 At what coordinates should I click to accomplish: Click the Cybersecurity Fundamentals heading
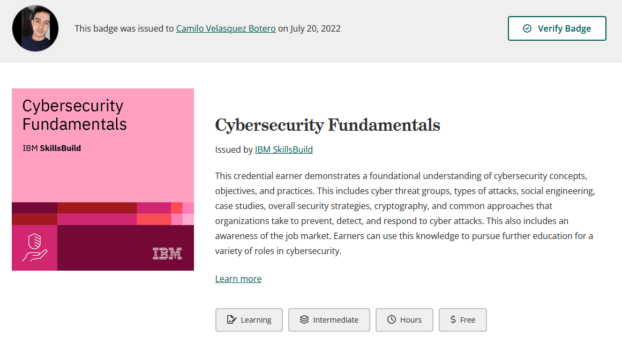point(328,125)
